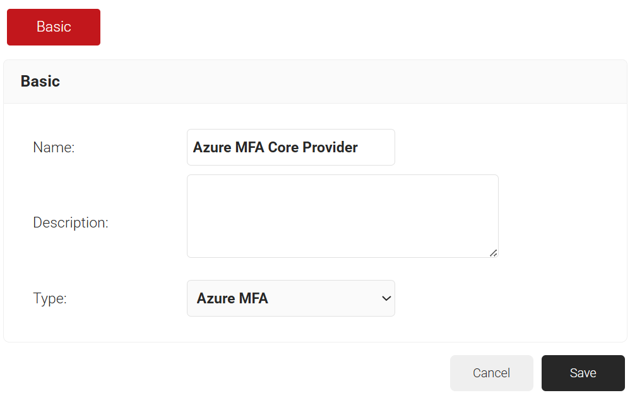The height and width of the screenshot is (400, 630).
Task: Save the provider settings
Action: [583, 373]
